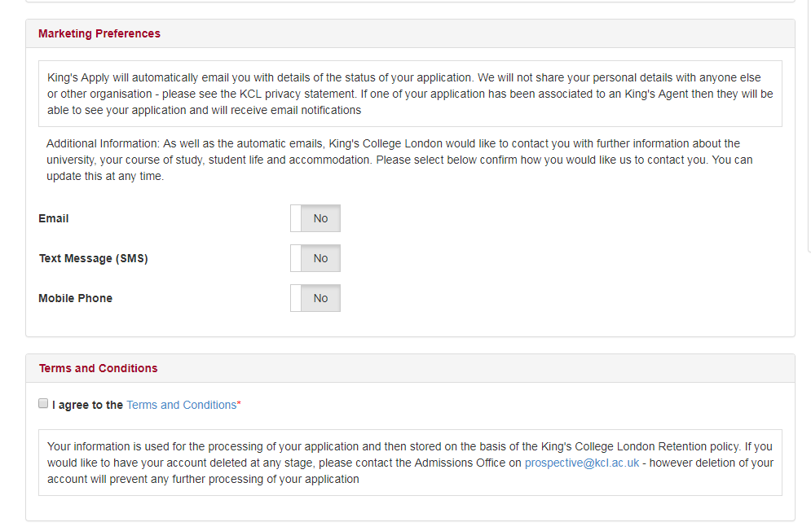Viewport: 811px width, 531px height.
Task: Turn on the Mobile Phone contact switch
Action: [x=315, y=298]
